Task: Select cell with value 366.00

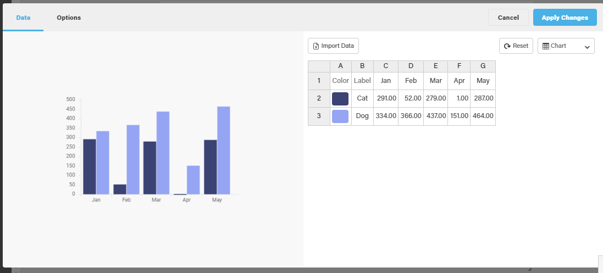Action: click(411, 116)
